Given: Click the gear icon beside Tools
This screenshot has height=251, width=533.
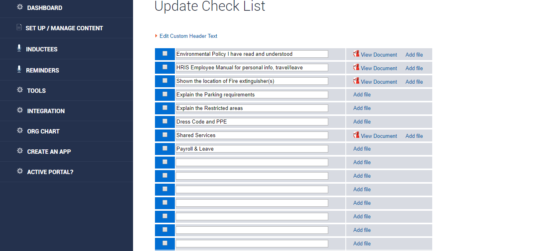Looking at the screenshot, I should (20, 90).
